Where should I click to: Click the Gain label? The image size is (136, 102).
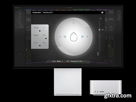point(35,43)
